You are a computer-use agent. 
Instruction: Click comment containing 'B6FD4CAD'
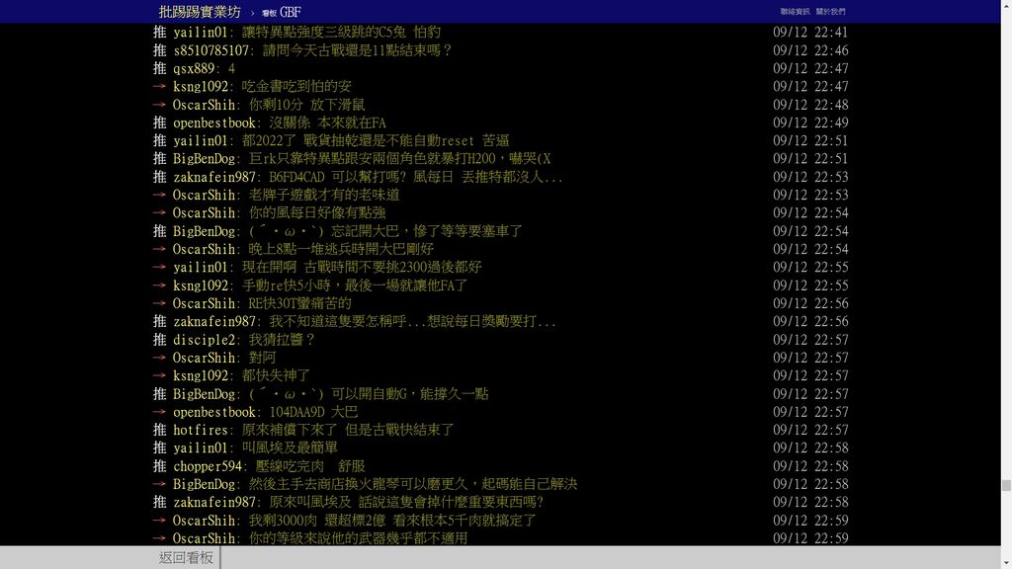point(416,177)
